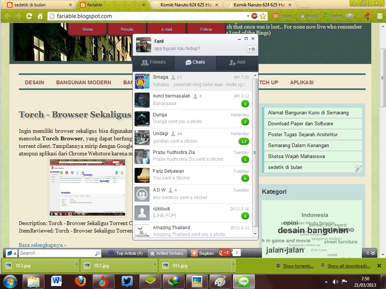386x289 pixels.
Task: Open the LINE chat options dropdown menu
Action: click(x=252, y=49)
